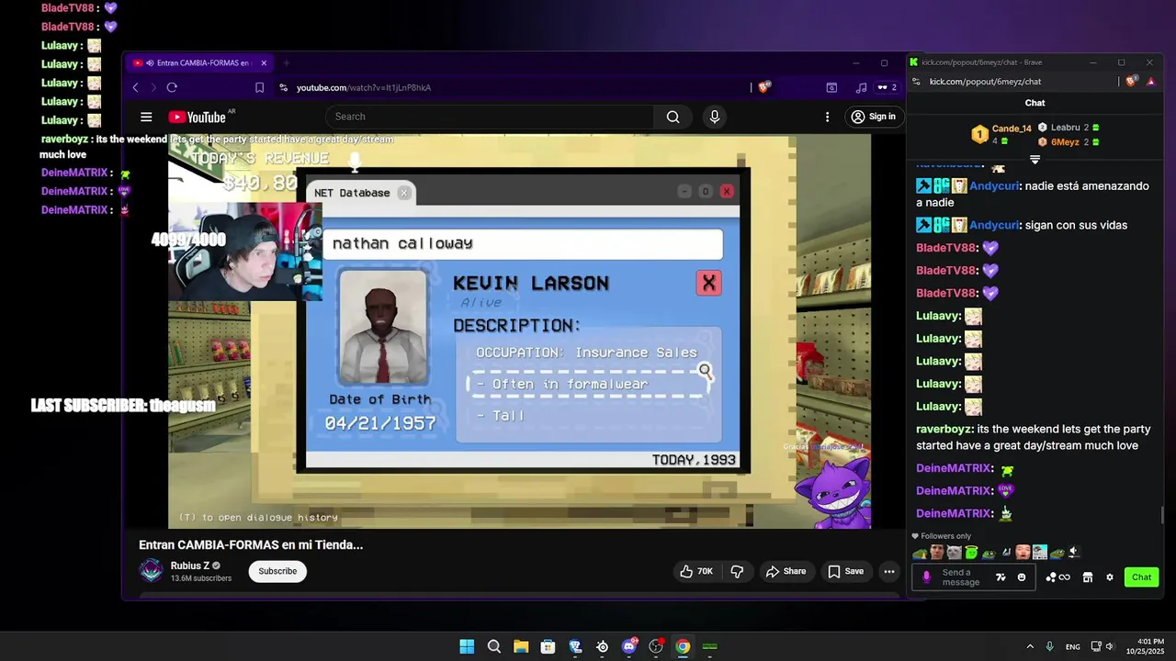Open more actions menu beside Save

point(888,571)
